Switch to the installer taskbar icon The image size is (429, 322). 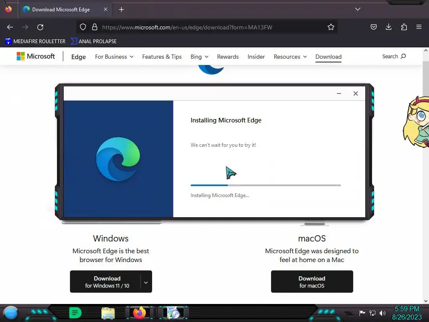tap(173, 313)
